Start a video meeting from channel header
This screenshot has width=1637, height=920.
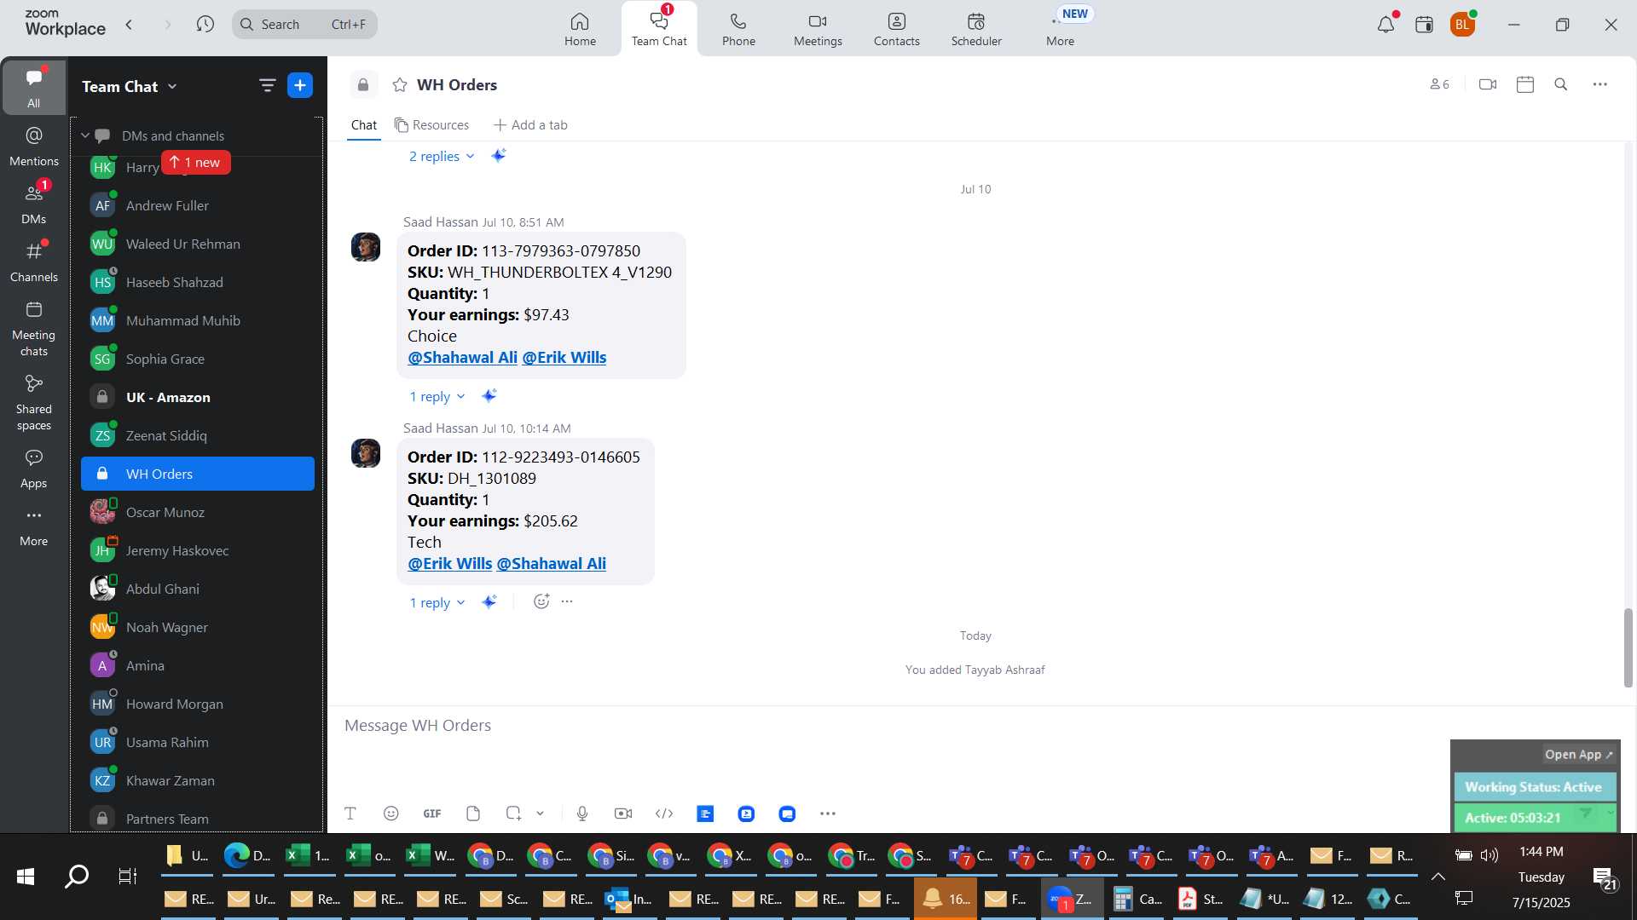pos(1488,84)
